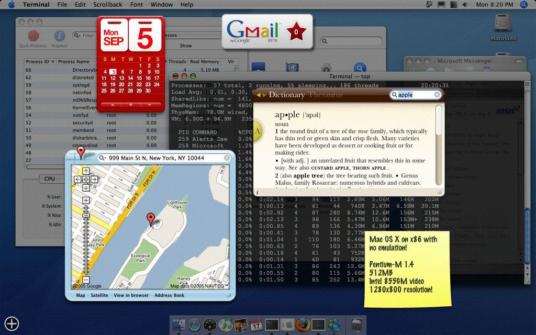
Task: Click the yellow sticky note
Action: 407,269
